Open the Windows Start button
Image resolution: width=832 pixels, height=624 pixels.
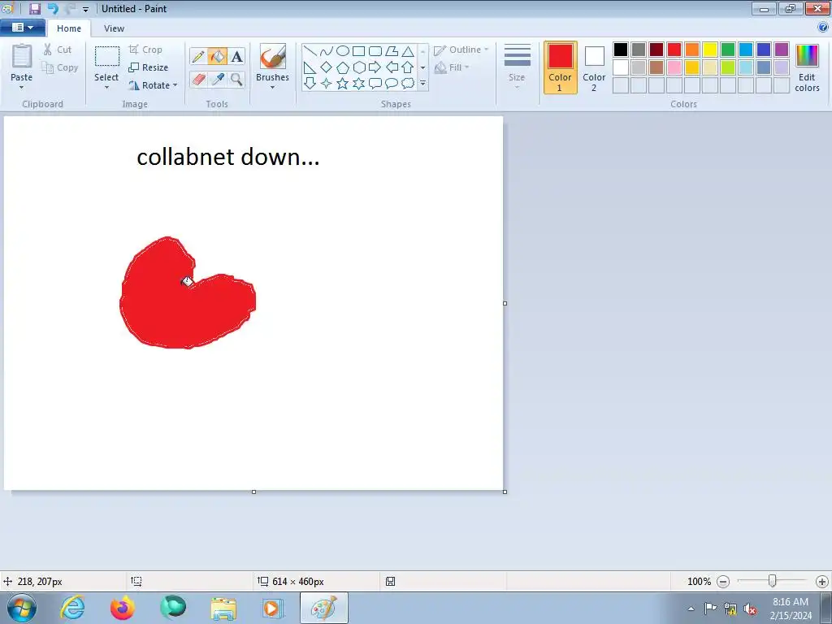22,608
